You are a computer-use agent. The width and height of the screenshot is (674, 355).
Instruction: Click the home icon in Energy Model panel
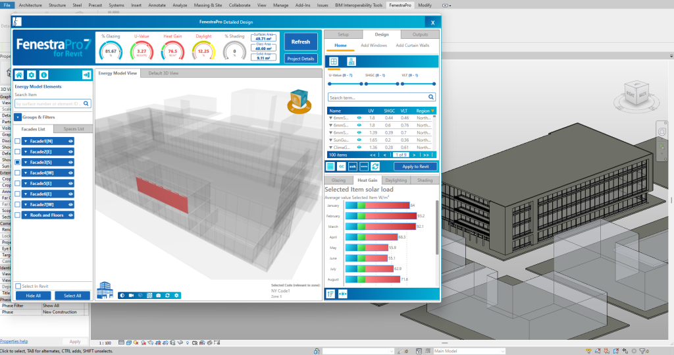click(x=19, y=75)
